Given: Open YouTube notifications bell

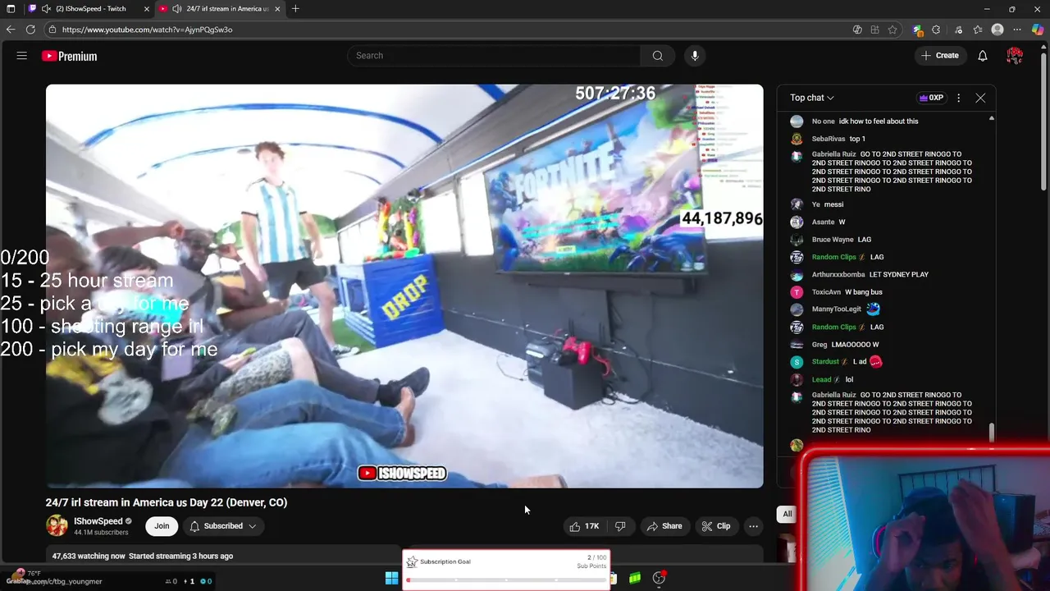Looking at the screenshot, I should (x=982, y=56).
